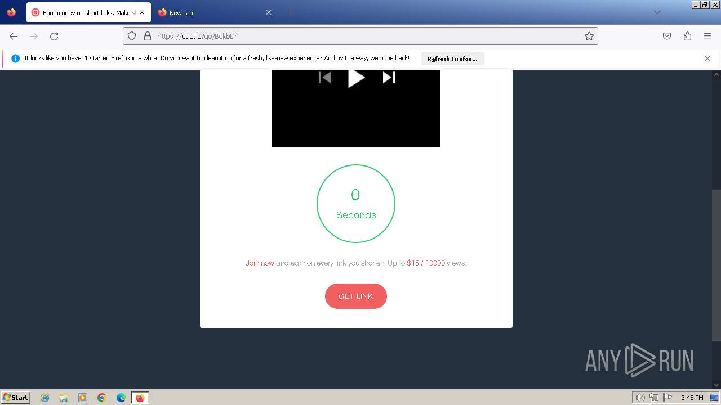Image resolution: width=721 pixels, height=405 pixels.
Task: Click the scrollbar down arrow
Action: tap(716, 385)
